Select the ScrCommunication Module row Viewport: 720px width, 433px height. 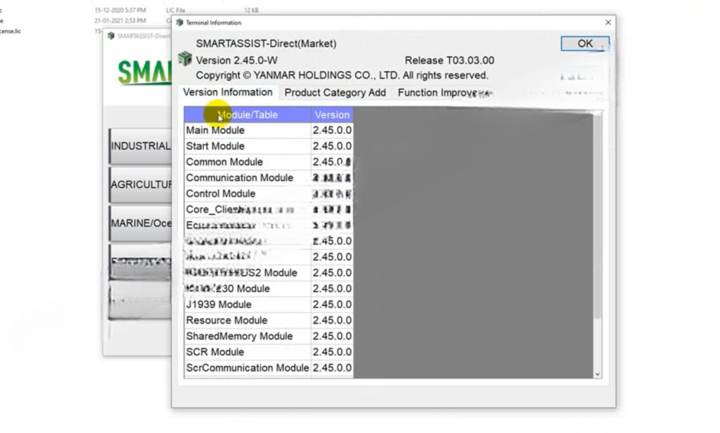tap(247, 368)
